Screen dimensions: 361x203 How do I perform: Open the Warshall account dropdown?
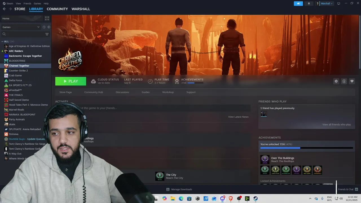click(327, 3)
